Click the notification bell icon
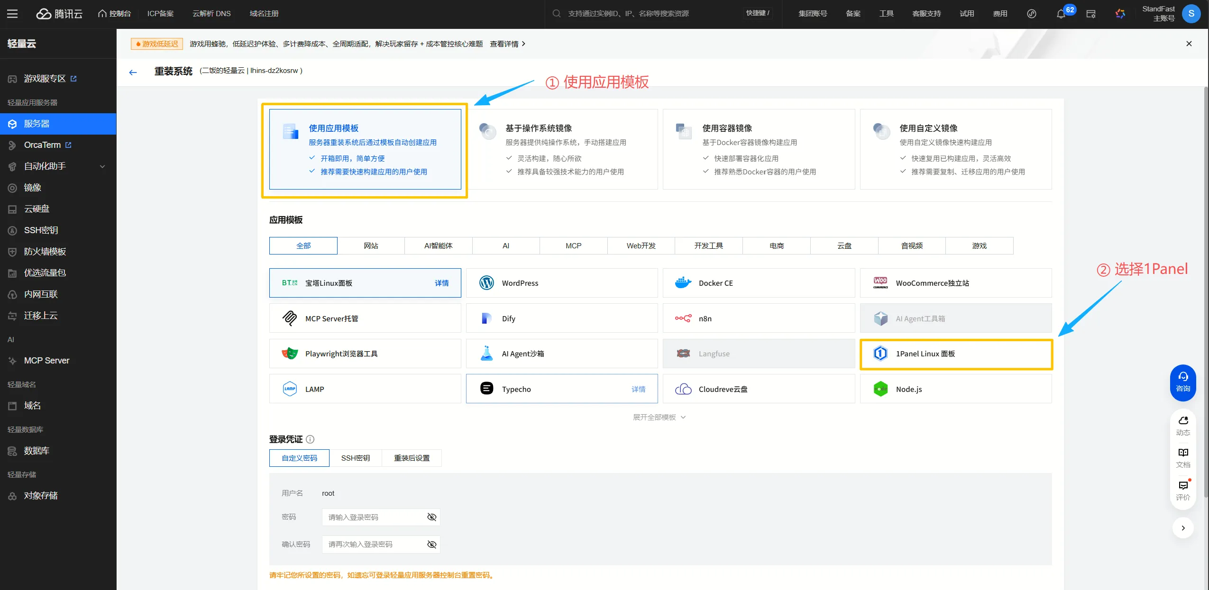This screenshot has height=590, width=1209. point(1061,14)
